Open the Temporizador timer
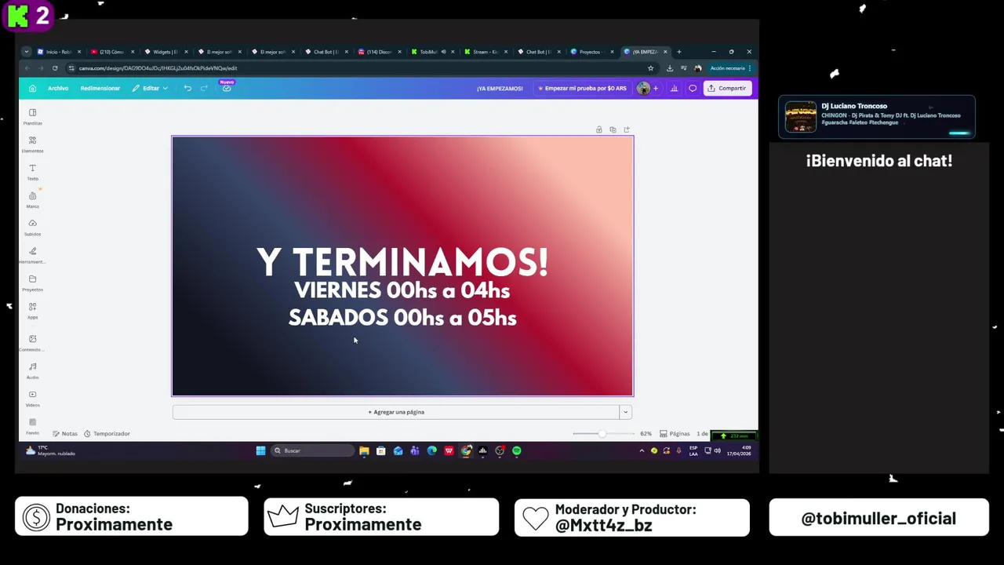This screenshot has width=1004, height=565. 107,433
